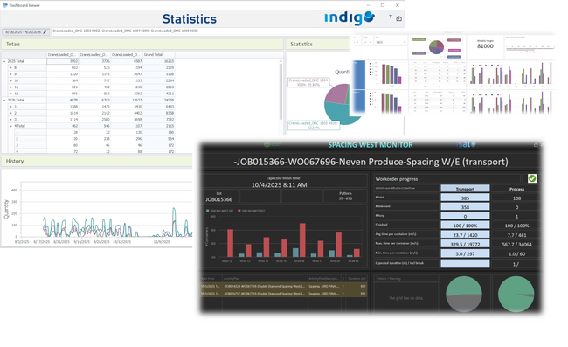This screenshot has width=568, height=347.
Task: Minimize the Dashboard Viewer window
Action: click(x=368, y=5)
